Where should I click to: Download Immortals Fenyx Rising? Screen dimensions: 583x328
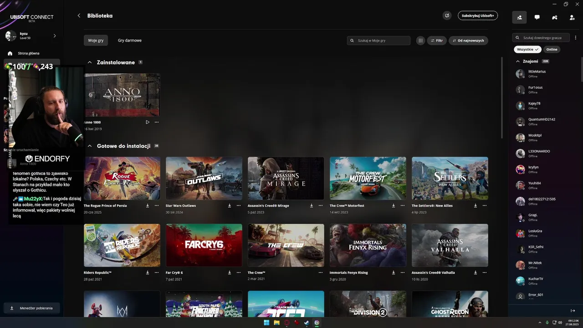(394, 272)
